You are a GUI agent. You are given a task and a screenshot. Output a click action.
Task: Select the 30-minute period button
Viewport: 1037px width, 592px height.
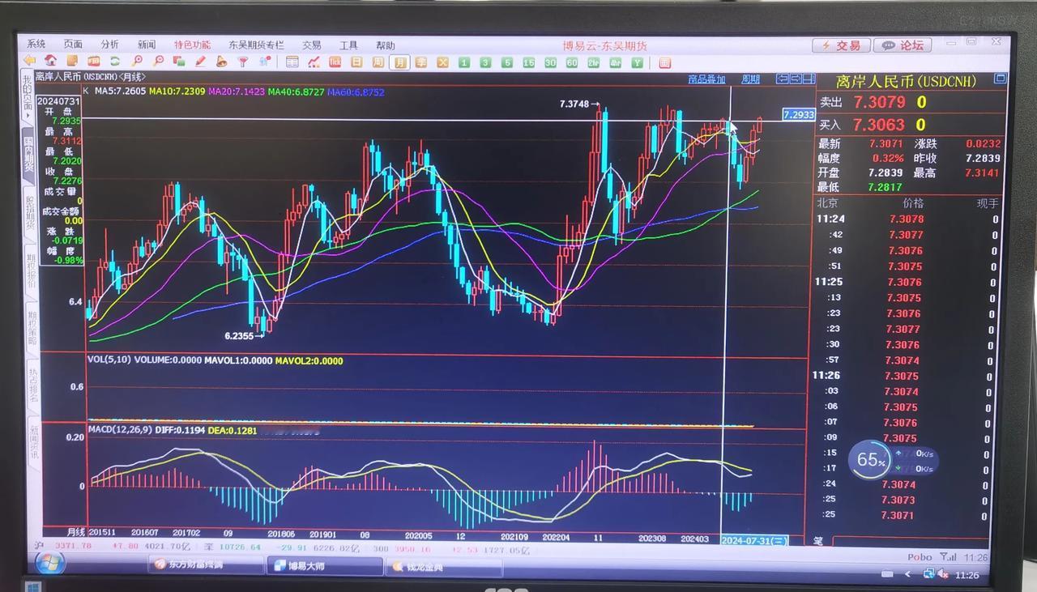tap(550, 62)
